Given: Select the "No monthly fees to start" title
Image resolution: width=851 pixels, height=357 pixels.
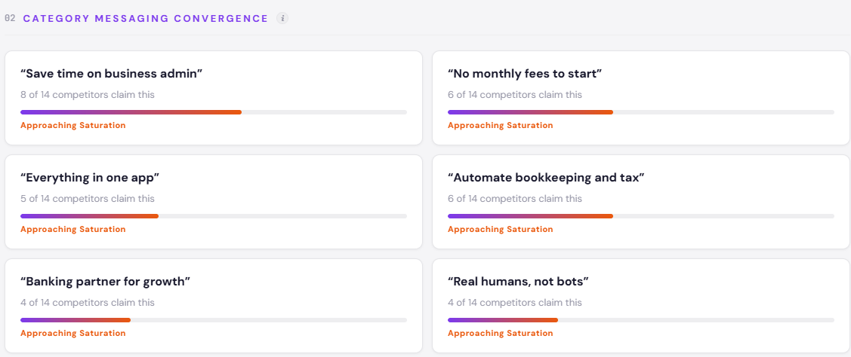Looking at the screenshot, I should coord(525,73).
